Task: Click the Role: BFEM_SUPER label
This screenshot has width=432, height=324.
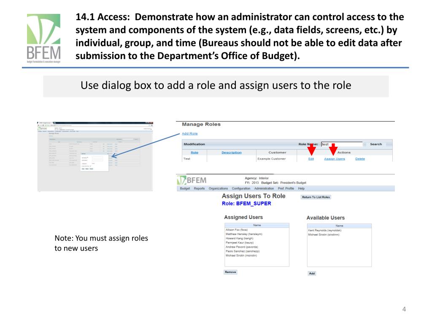Action: click(x=246, y=204)
